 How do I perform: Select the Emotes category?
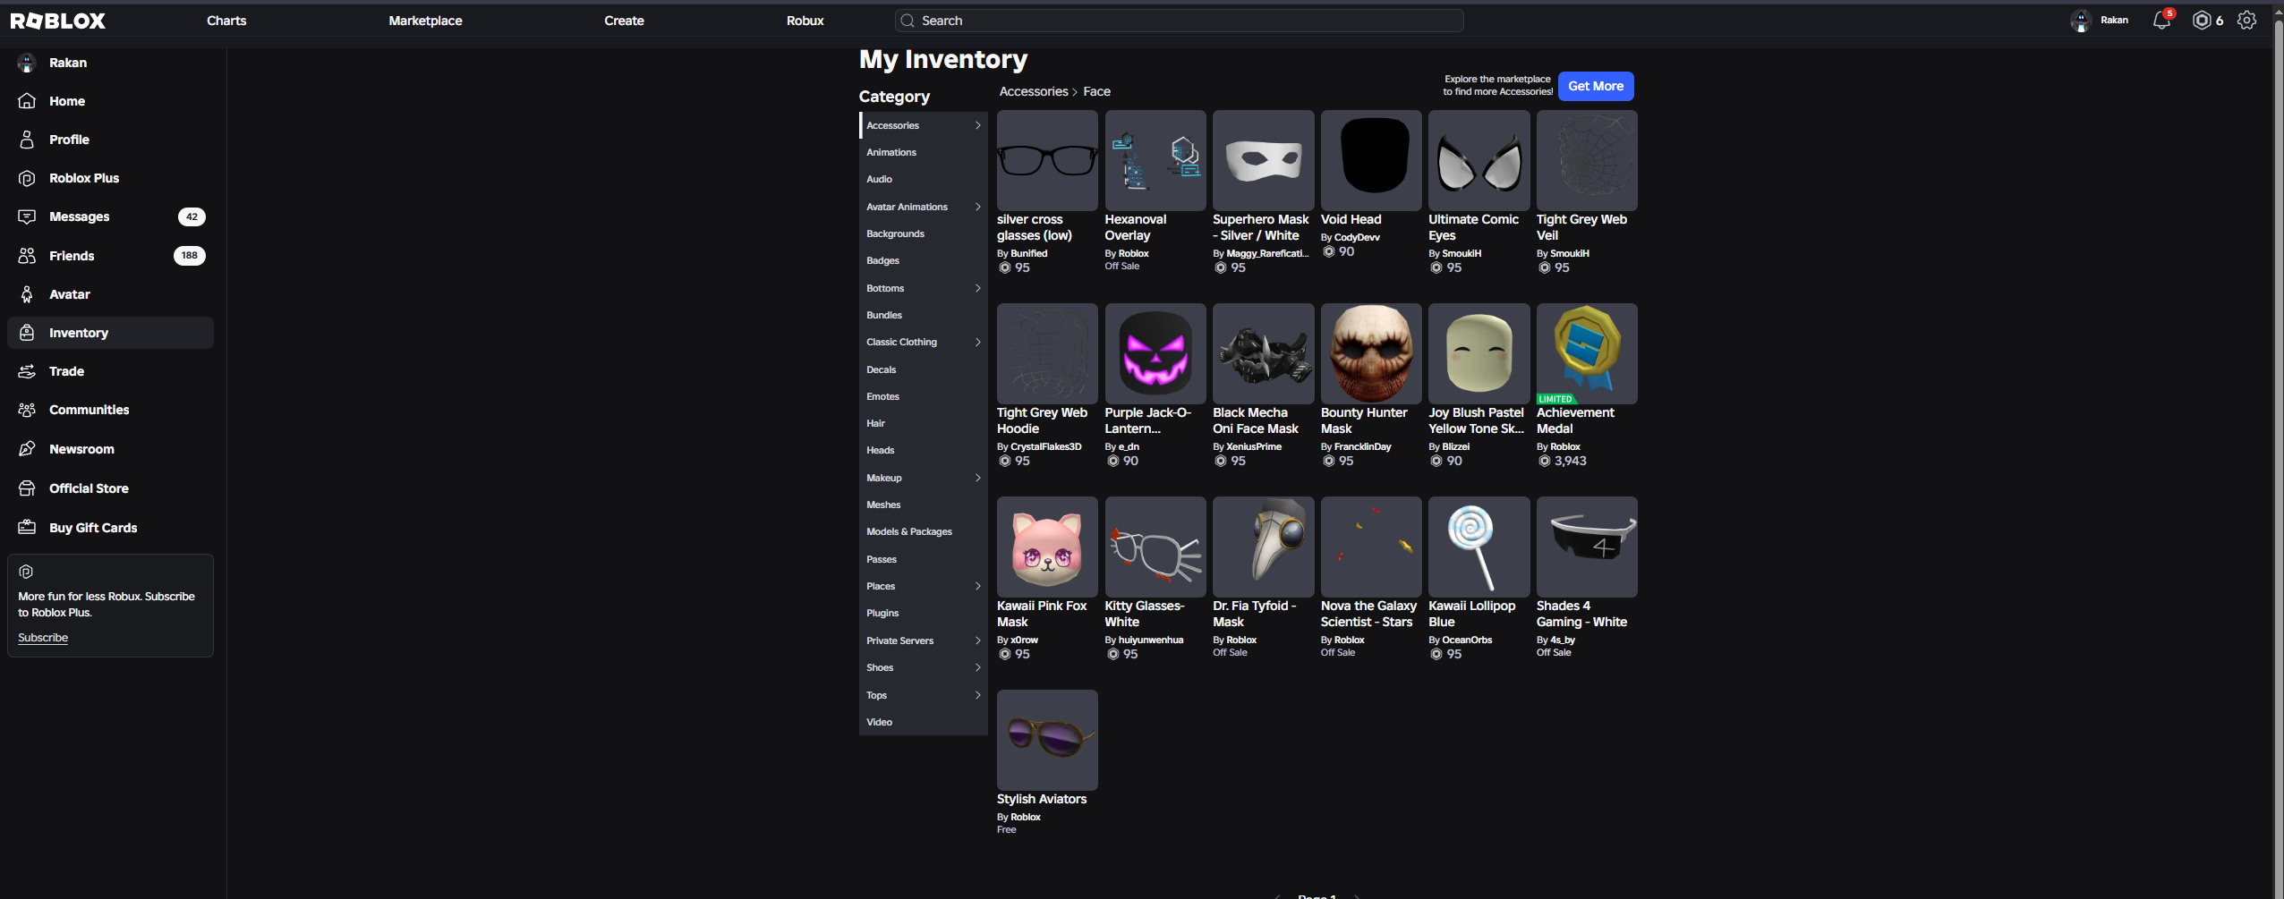923,396
